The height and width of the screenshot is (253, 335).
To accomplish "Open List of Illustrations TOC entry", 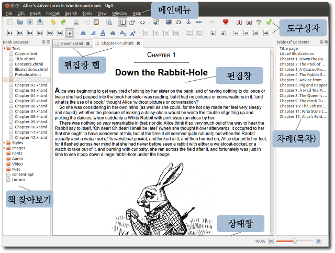I will point(297,53).
